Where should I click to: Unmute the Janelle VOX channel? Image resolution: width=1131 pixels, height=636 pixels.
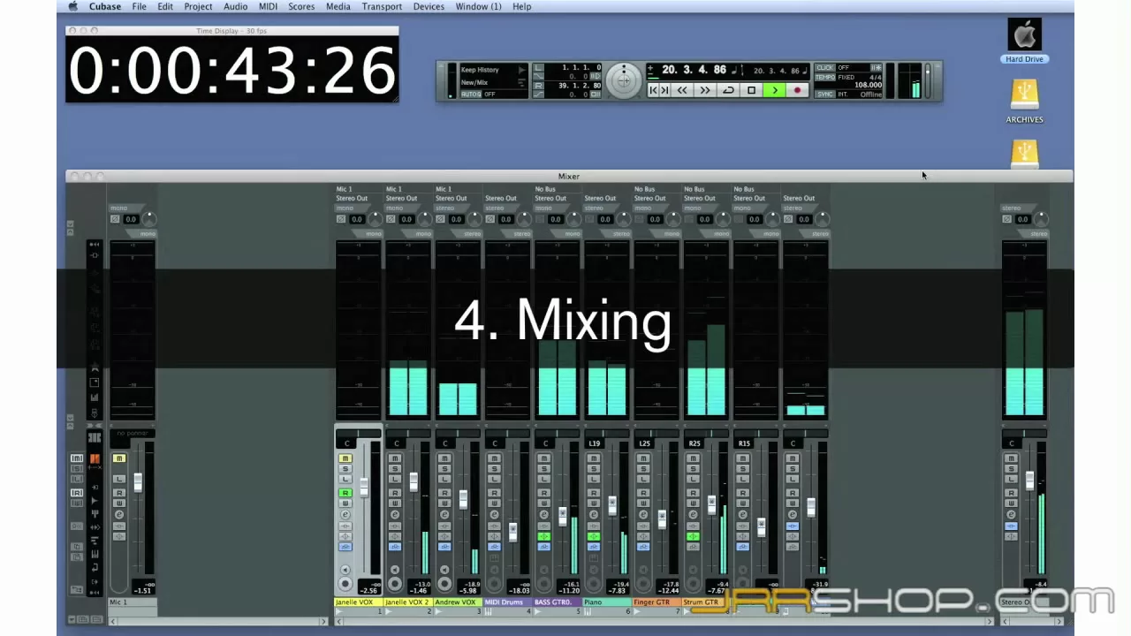point(345,458)
